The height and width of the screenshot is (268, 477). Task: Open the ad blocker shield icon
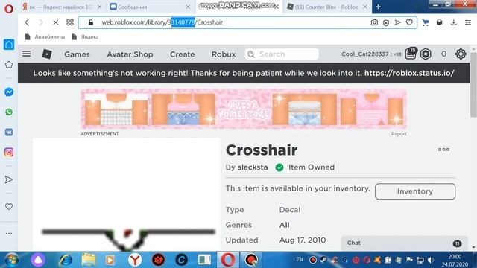click(386, 23)
